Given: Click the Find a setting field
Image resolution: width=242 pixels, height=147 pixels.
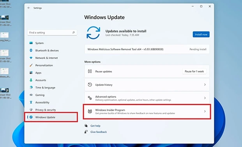Looking at the screenshot, I should tap(52, 33).
